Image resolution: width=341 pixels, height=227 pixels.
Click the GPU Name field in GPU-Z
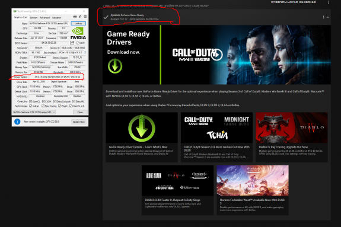49,23
